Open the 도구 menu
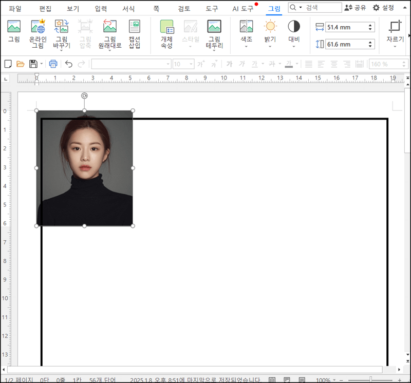 pos(212,9)
